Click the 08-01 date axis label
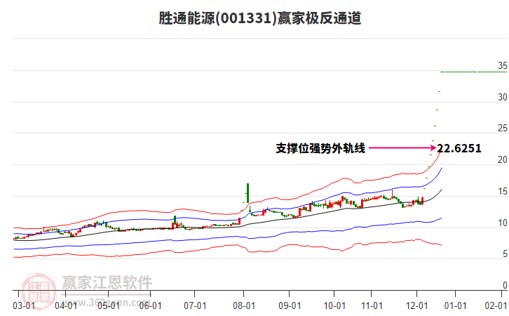This screenshot has width=509, height=316. 244,306
